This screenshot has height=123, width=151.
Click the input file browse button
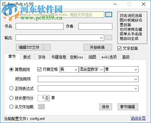tap(109, 15)
